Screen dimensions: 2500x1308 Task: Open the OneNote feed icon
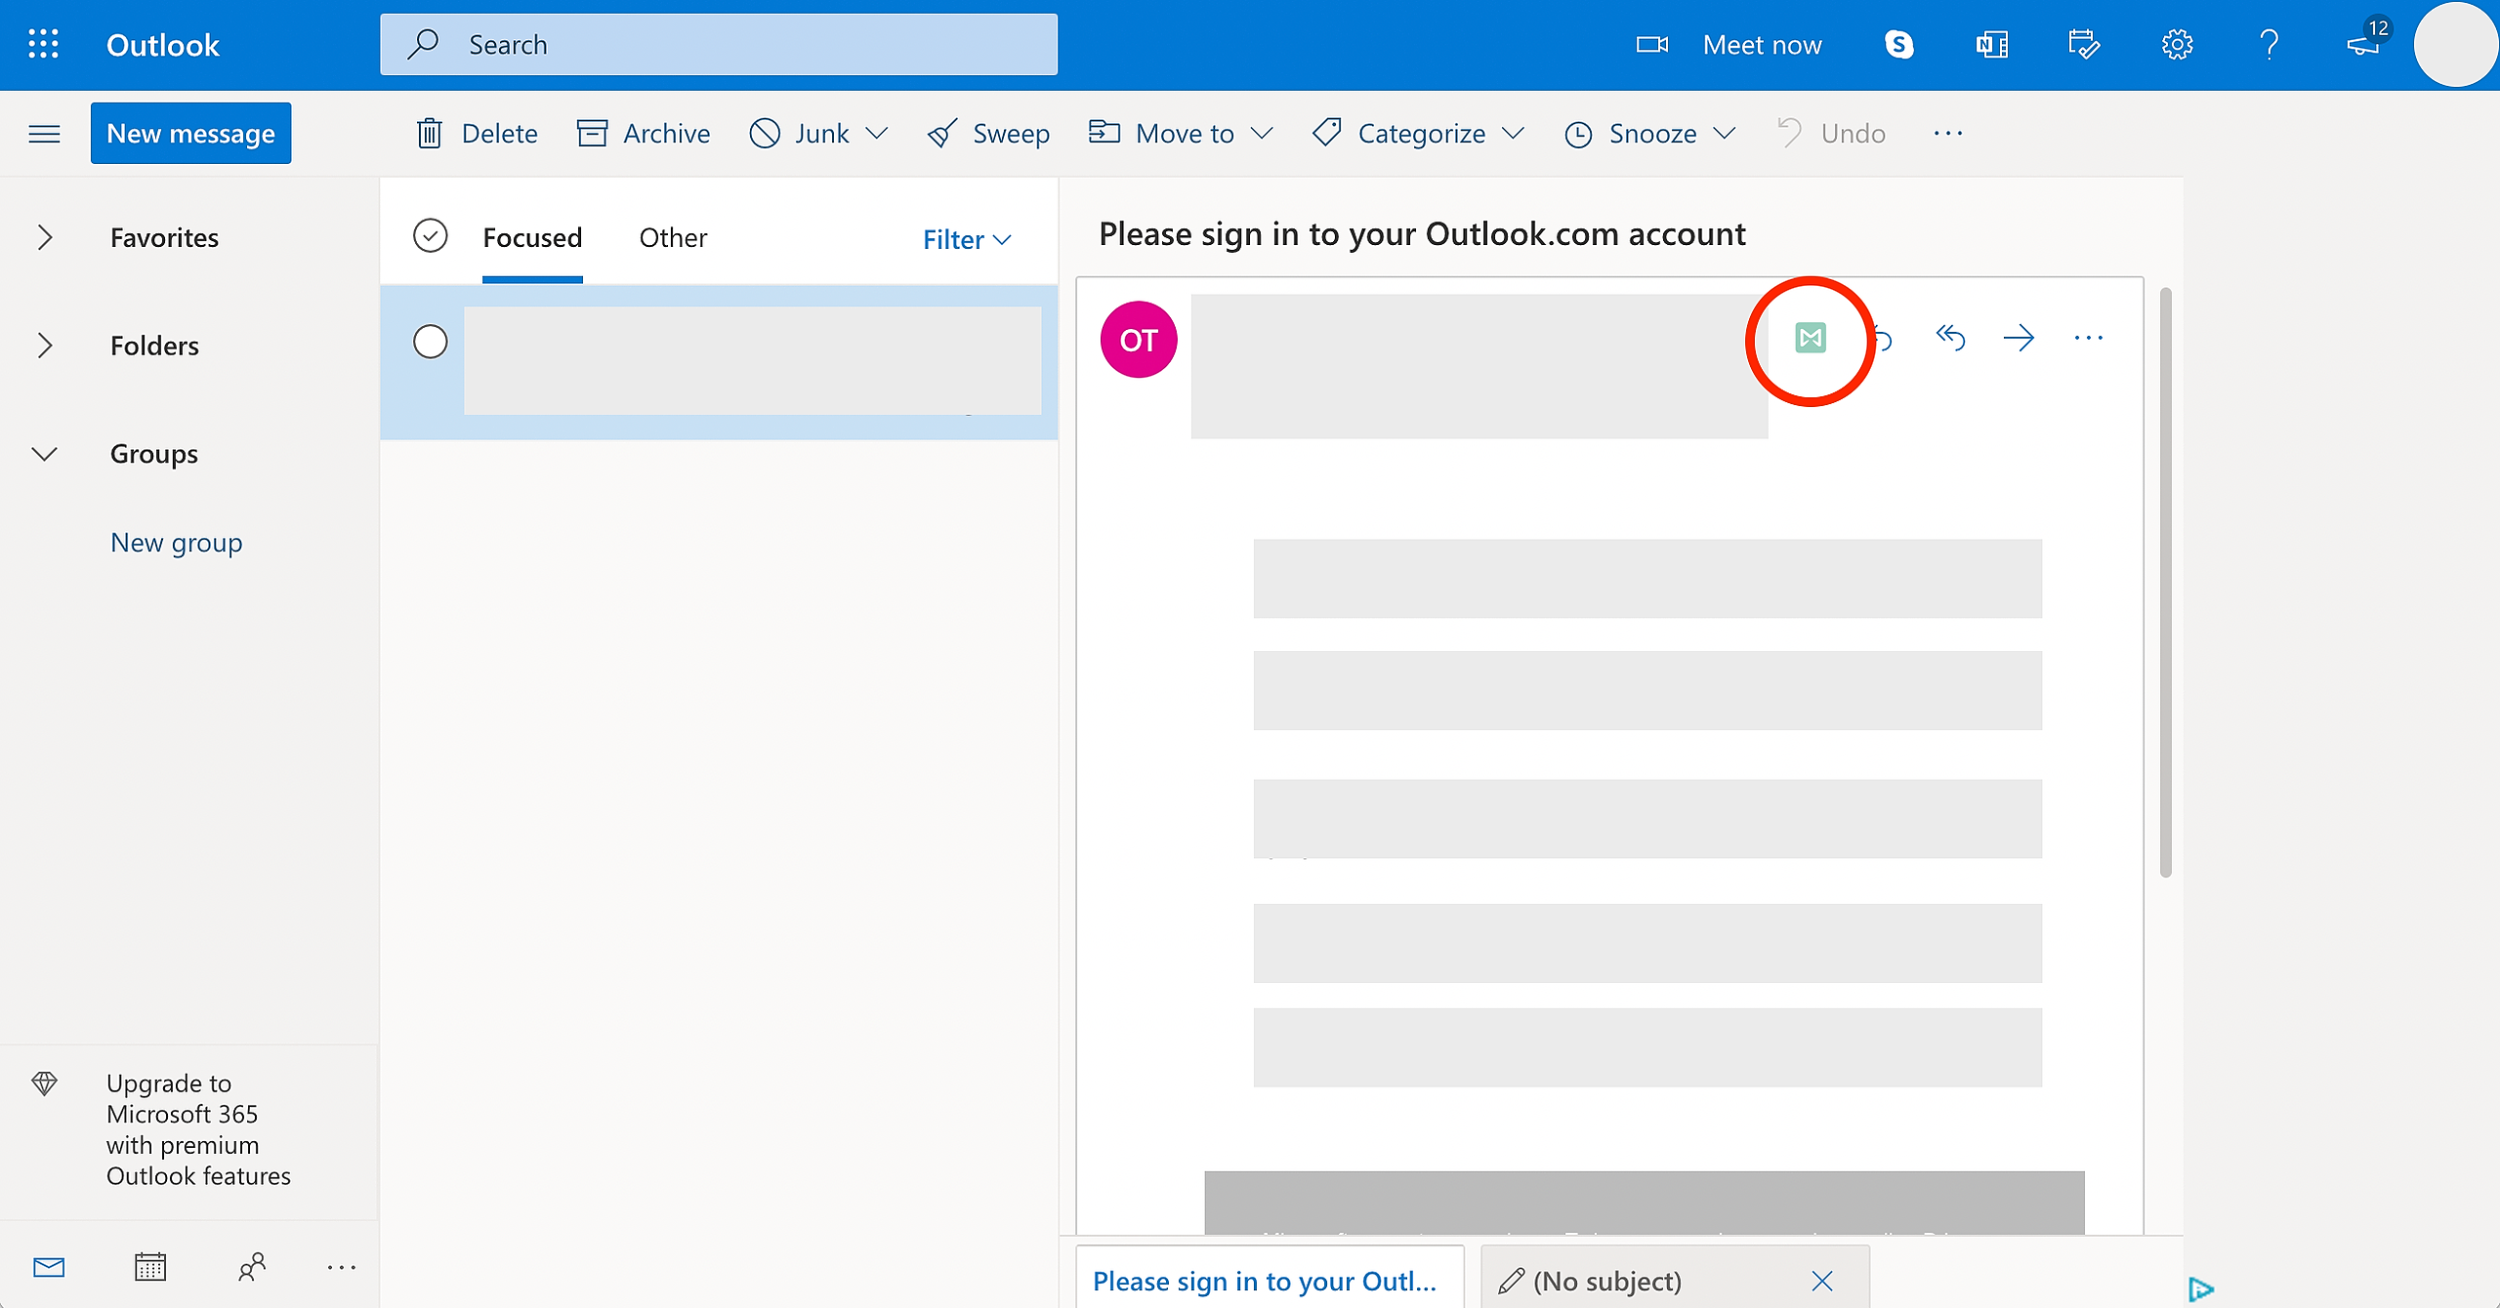click(x=1991, y=45)
